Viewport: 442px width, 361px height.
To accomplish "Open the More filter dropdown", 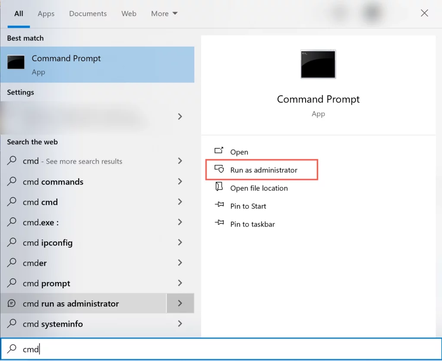I will pos(164,13).
